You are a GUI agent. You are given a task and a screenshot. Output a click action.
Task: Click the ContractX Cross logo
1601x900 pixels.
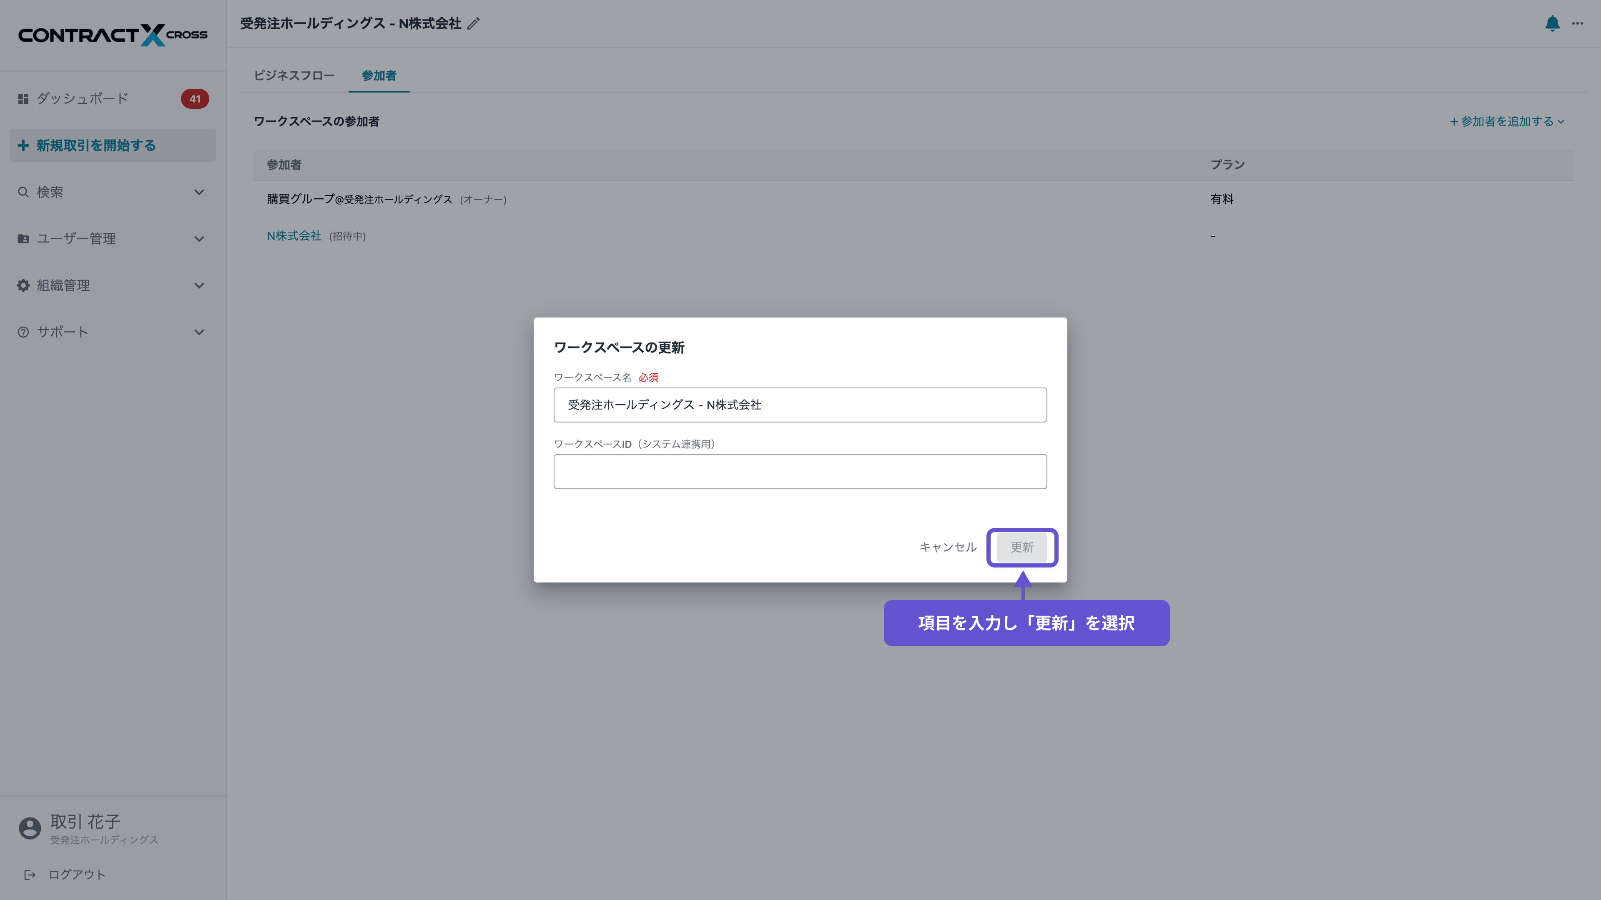(x=113, y=35)
